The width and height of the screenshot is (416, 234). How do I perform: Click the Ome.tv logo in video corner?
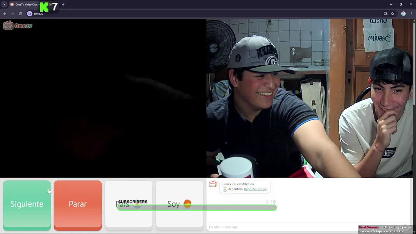pyautogui.click(x=18, y=25)
